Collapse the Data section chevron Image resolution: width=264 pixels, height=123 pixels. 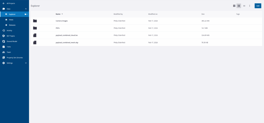(x=26, y=9)
